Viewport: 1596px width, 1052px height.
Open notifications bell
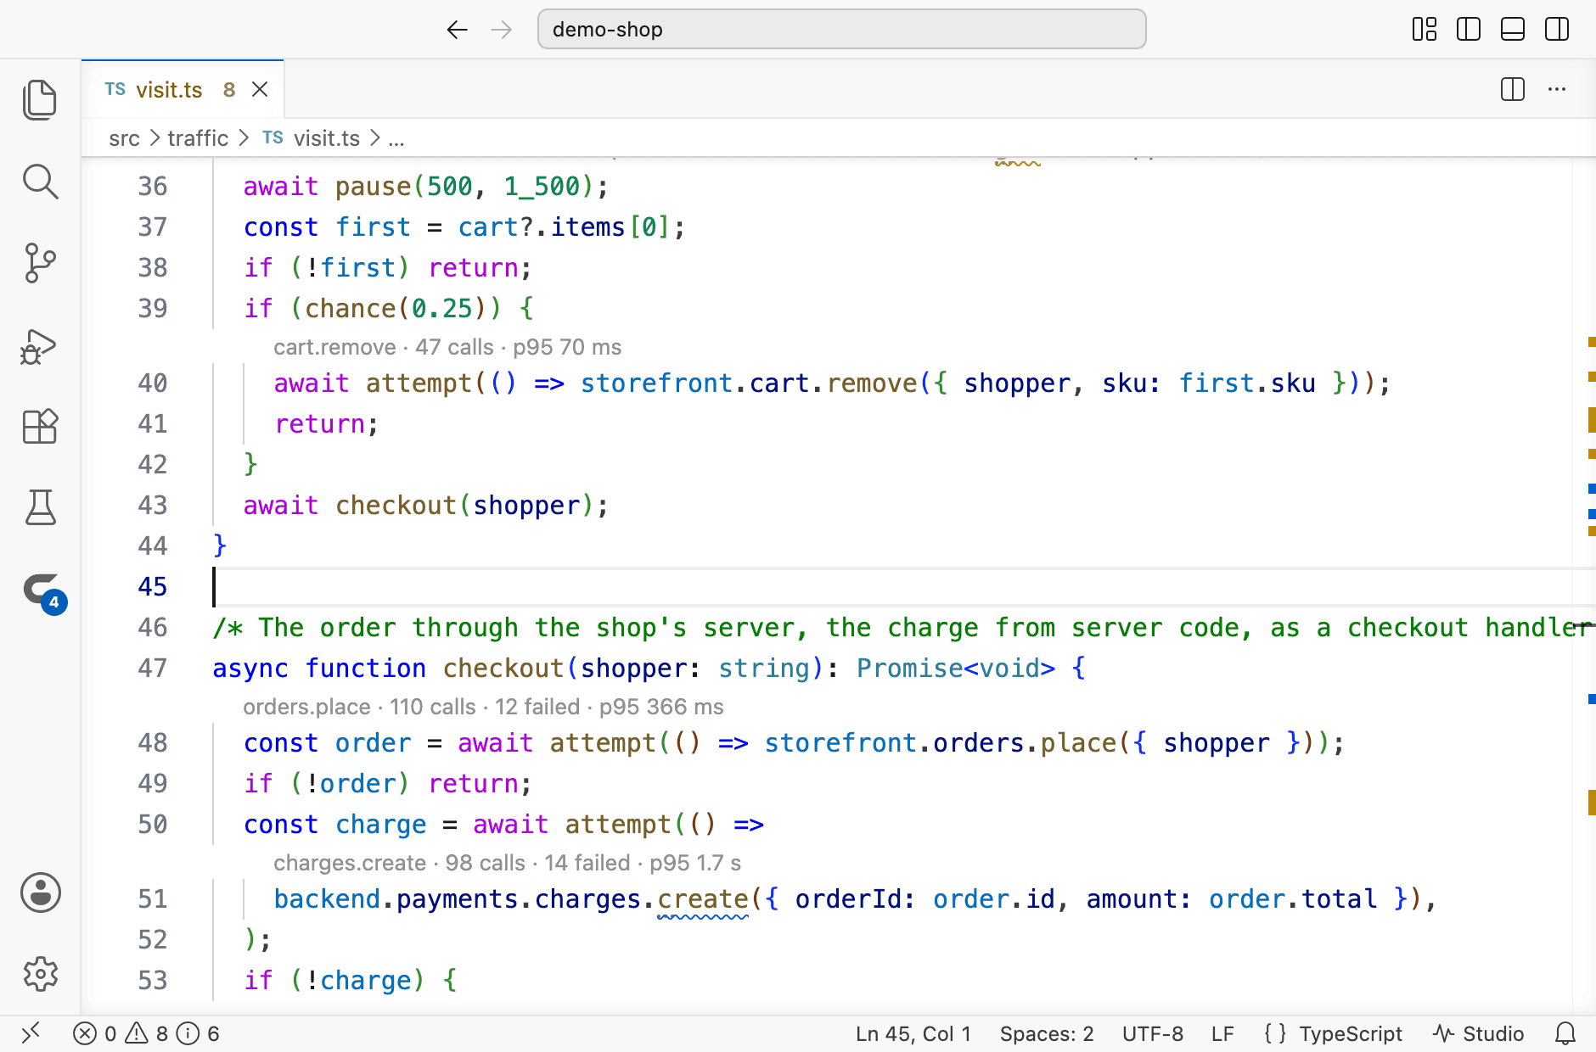[1565, 1033]
